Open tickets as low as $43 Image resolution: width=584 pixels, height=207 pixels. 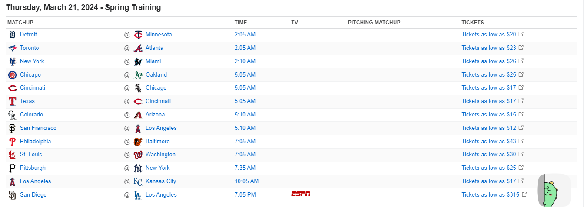click(x=492, y=141)
